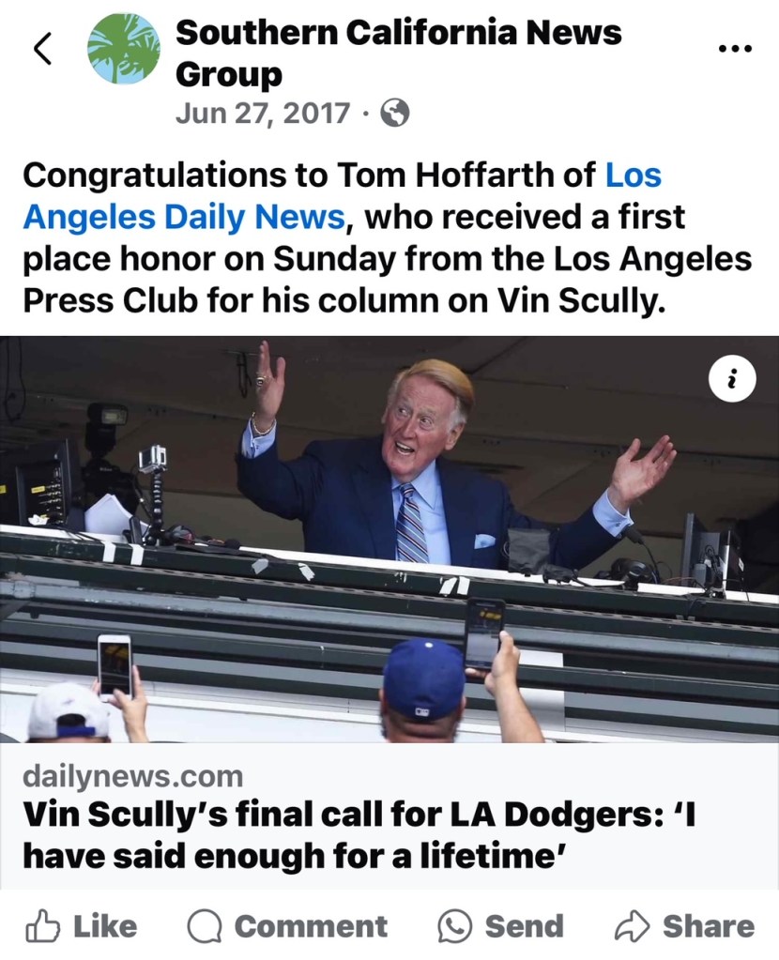
Task: Open the three-dot post options menu
Action: tap(734, 49)
